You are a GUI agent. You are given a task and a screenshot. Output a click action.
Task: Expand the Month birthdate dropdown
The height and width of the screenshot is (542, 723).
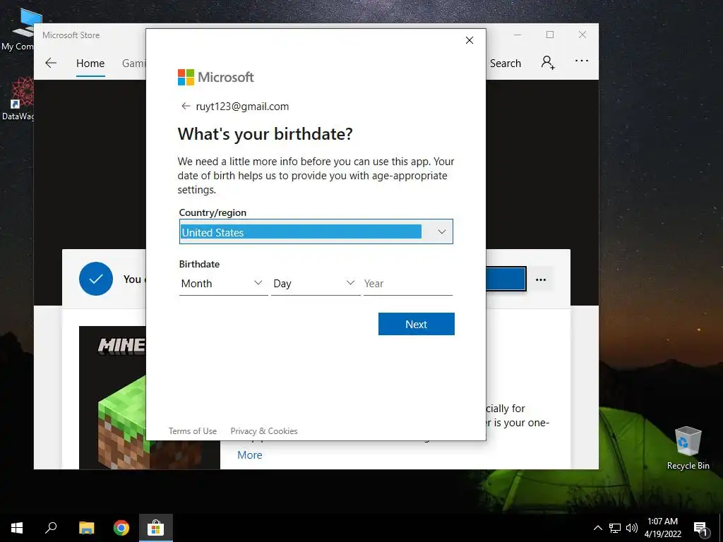223,284
